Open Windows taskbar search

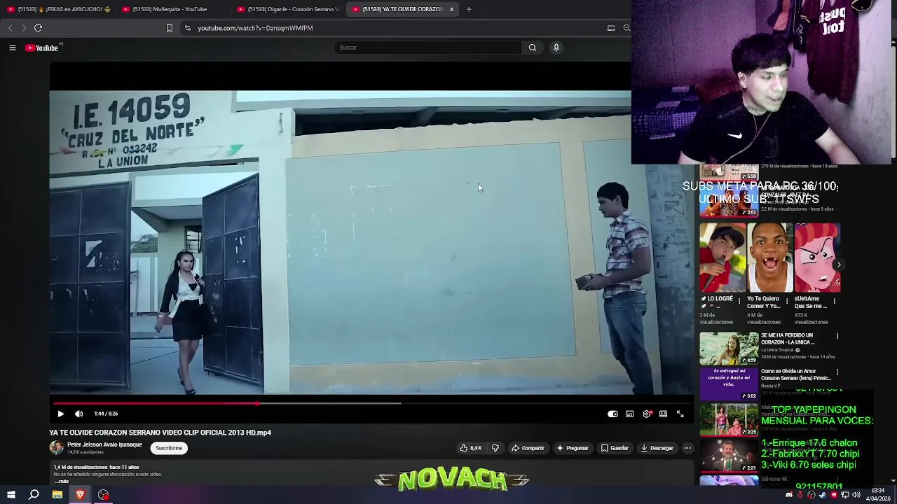point(34,495)
